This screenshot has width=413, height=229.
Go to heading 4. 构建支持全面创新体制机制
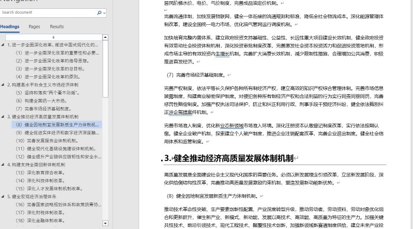point(36,165)
